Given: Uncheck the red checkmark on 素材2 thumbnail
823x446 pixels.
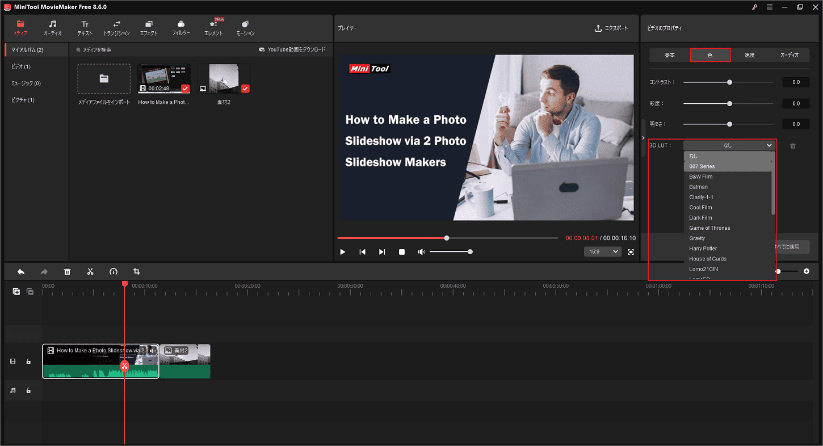Looking at the screenshot, I should (245, 89).
